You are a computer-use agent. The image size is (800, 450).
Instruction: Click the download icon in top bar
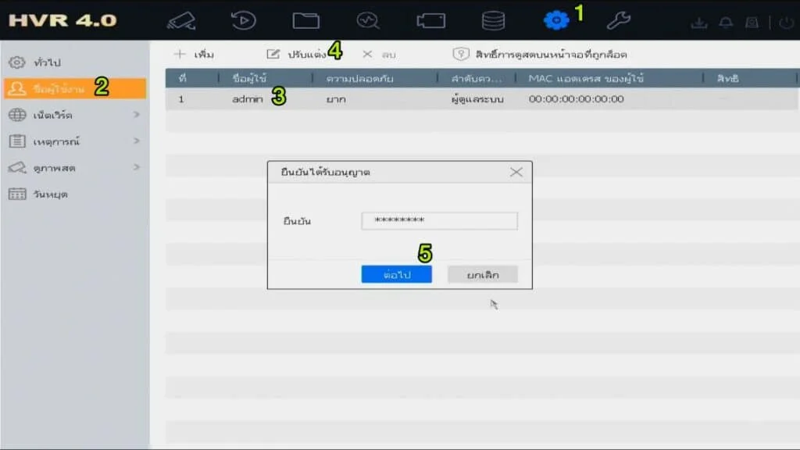click(x=699, y=23)
